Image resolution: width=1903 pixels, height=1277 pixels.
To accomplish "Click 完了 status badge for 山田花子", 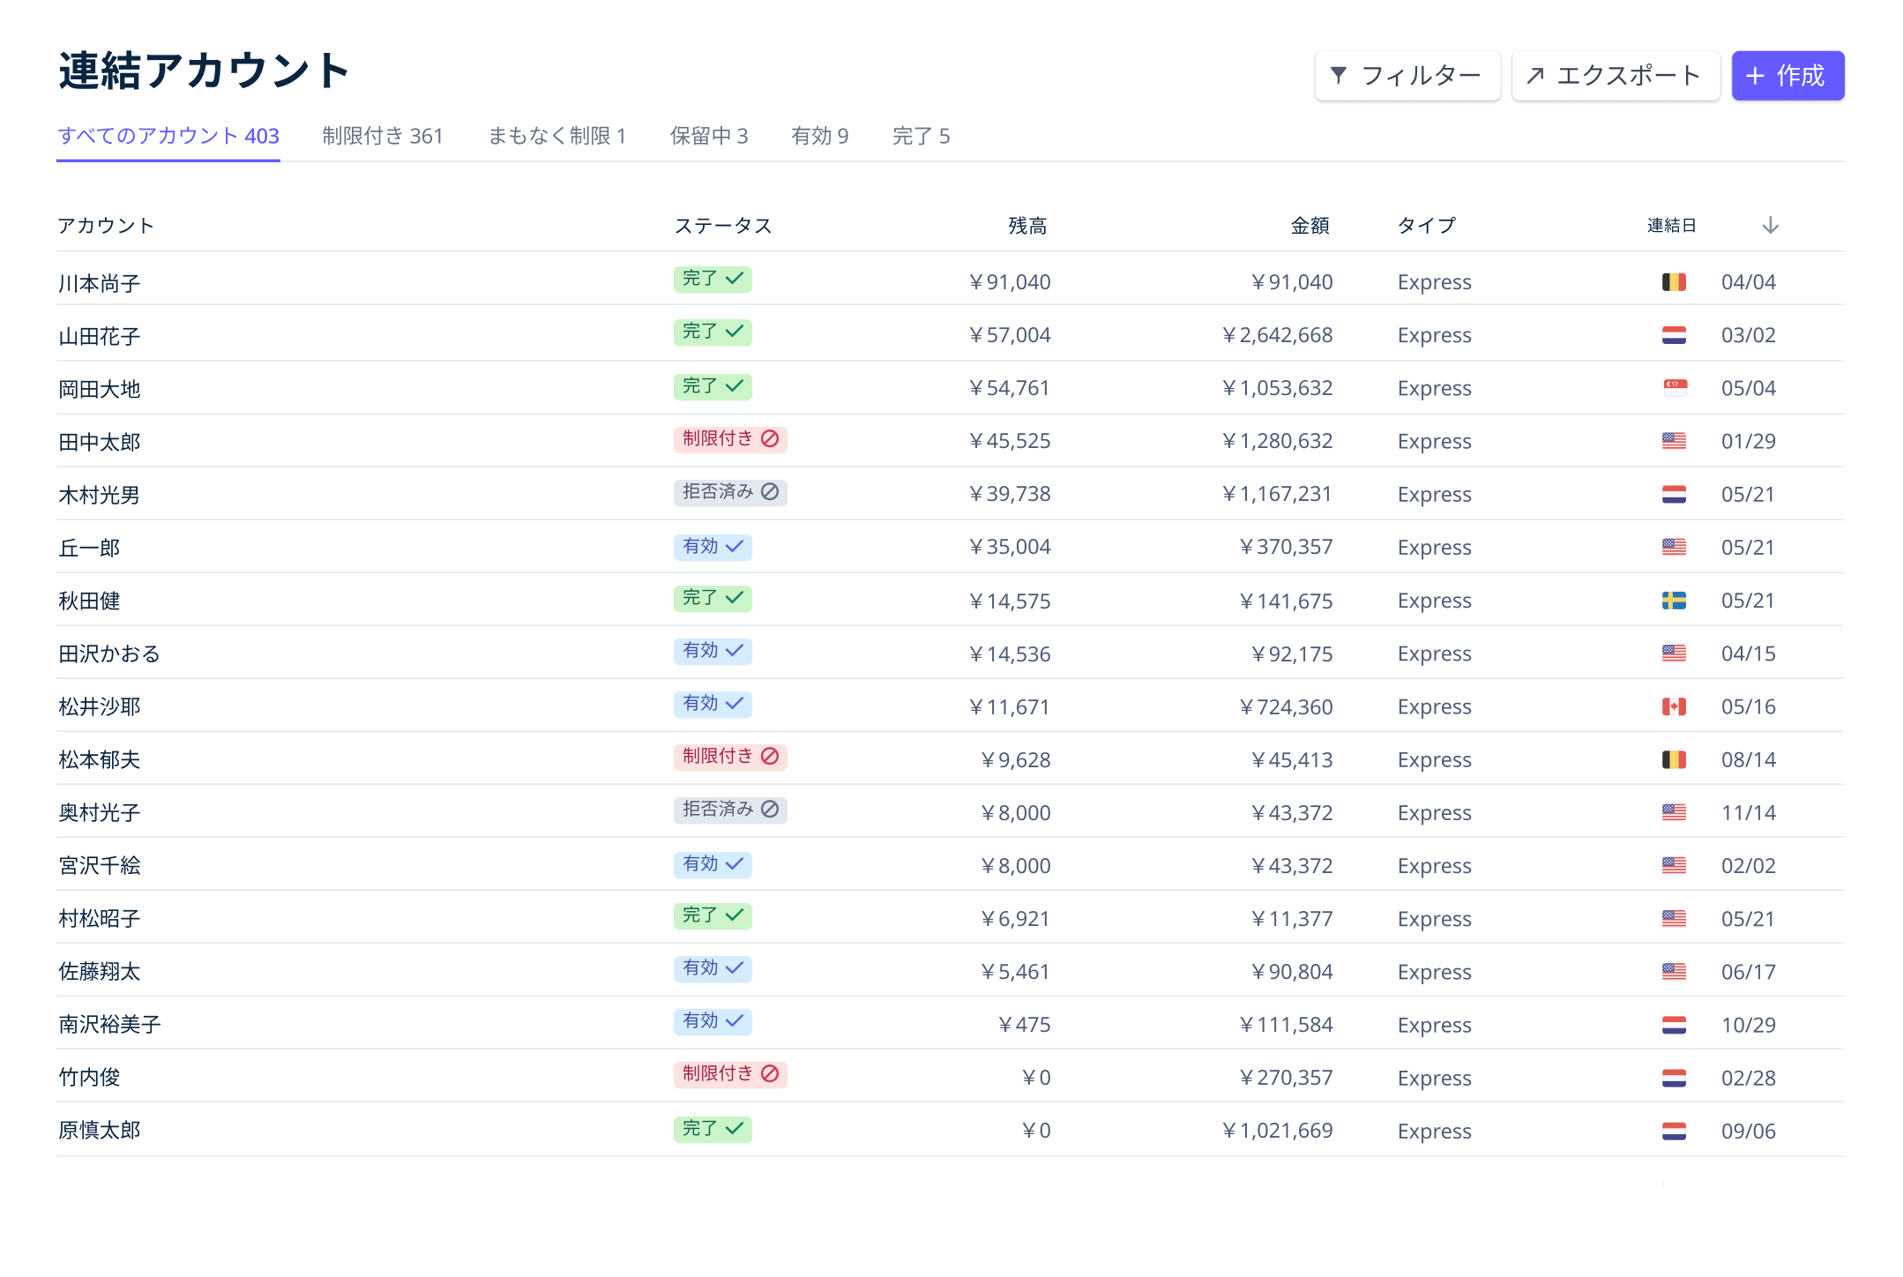I will pos(713,332).
